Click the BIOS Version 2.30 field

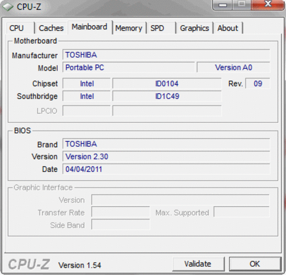click(166, 156)
